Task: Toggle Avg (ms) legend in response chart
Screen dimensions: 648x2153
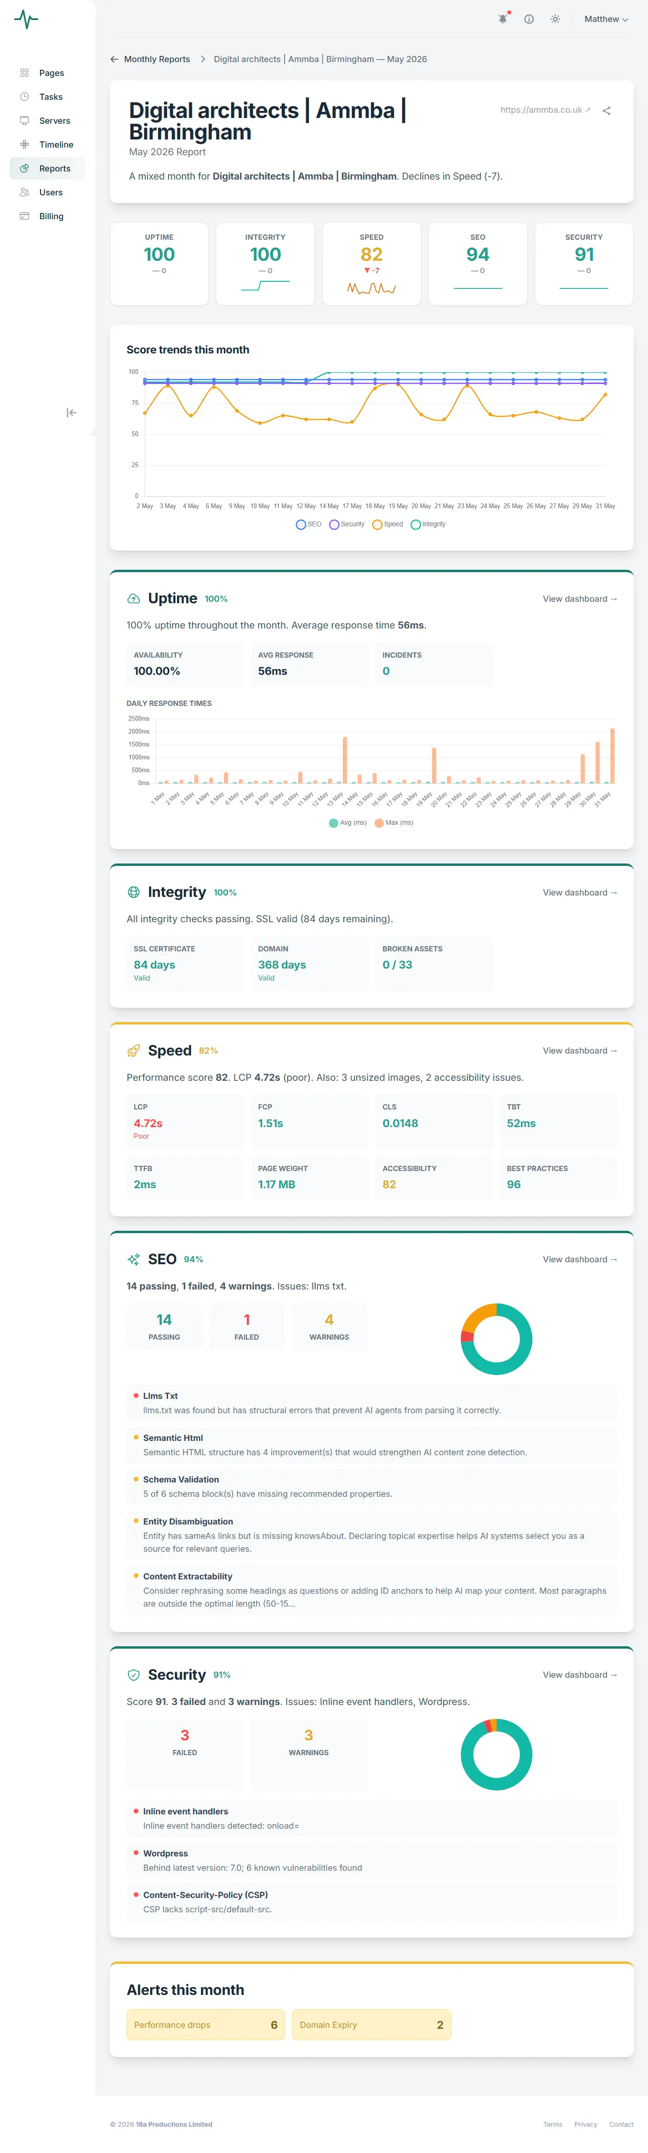Action: pyautogui.click(x=348, y=823)
